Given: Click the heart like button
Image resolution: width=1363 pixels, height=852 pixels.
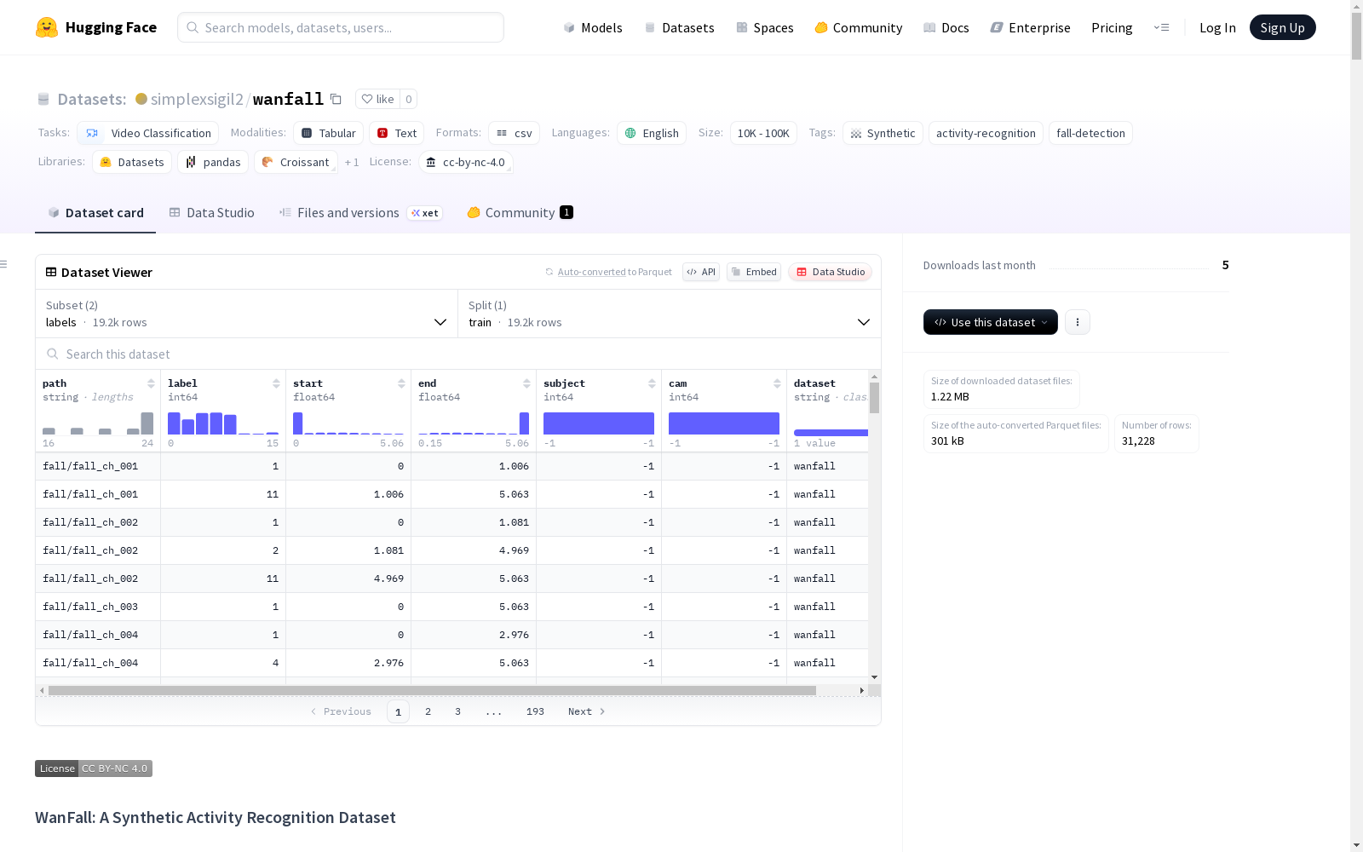Looking at the screenshot, I should [x=377, y=99].
